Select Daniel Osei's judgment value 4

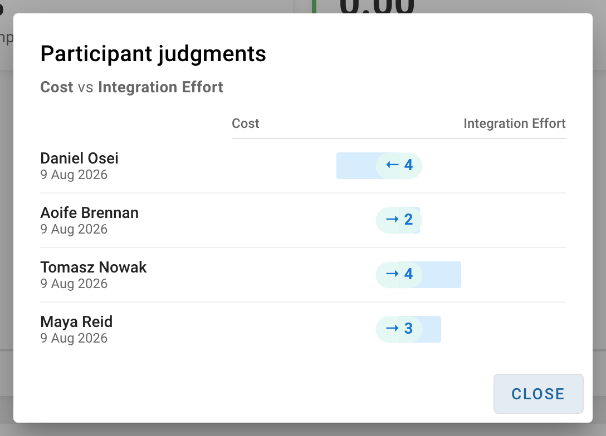pos(408,165)
